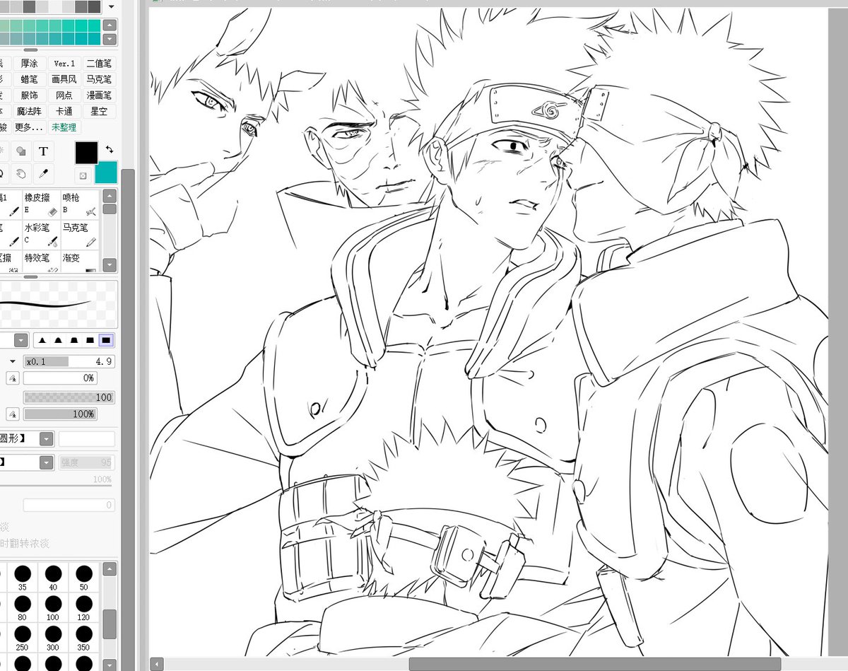Open the 星空 brush group

[x=99, y=112]
